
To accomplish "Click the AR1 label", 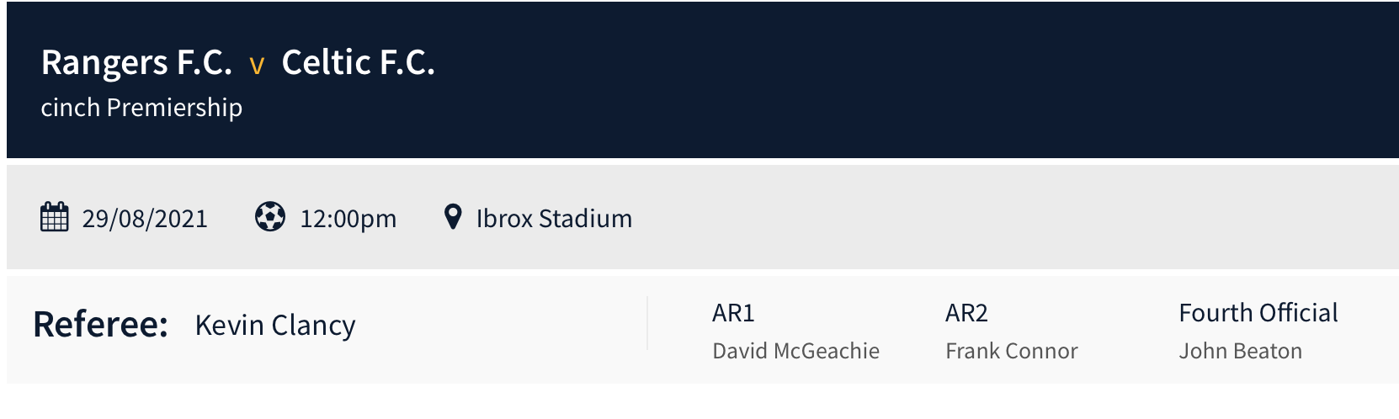I will coord(733,313).
